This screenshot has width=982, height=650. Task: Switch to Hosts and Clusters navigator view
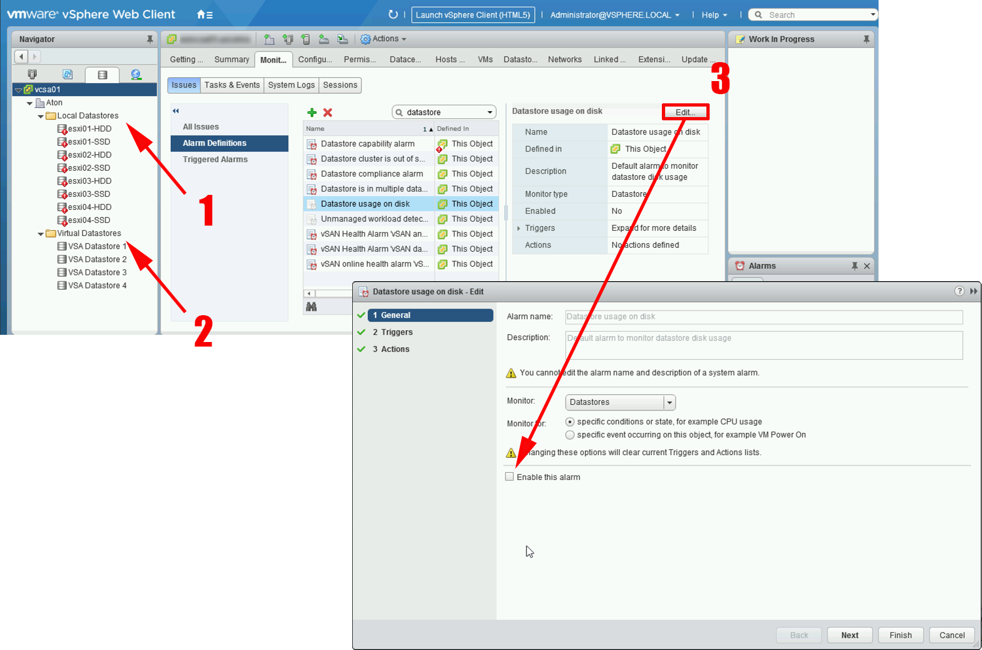[x=32, y=75]
